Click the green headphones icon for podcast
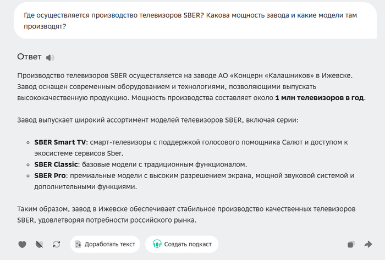 click(157, 244)
